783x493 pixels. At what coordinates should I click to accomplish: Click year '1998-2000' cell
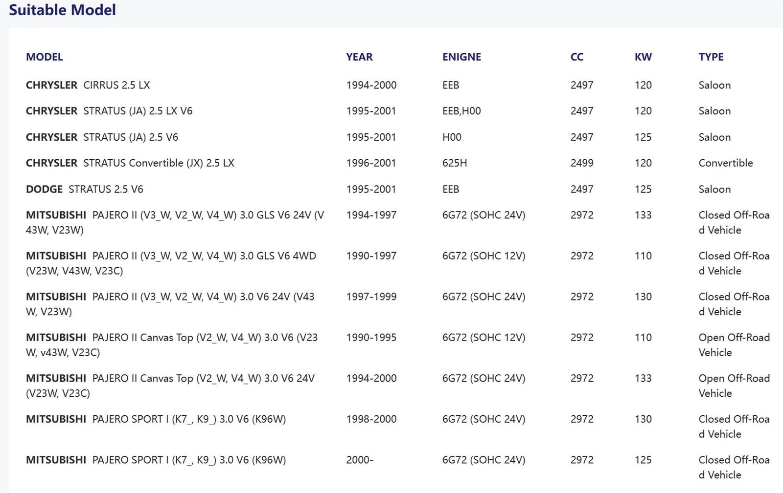click(371, 419)
